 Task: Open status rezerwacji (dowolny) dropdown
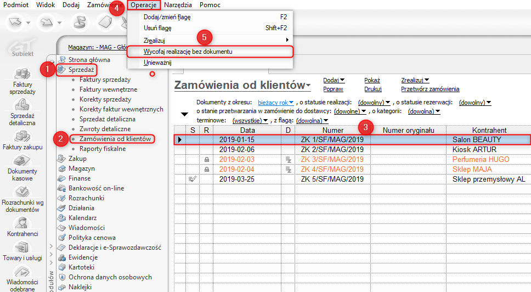coord(475,102)
